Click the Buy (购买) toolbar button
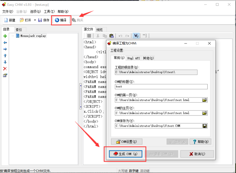 [78, 20]
